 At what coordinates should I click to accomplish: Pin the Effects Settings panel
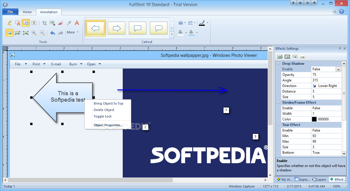click(340, 48)
